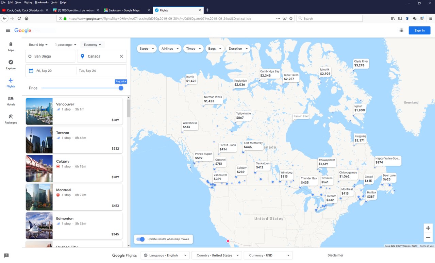Toggle Update results when map moves

click(140, 239)
